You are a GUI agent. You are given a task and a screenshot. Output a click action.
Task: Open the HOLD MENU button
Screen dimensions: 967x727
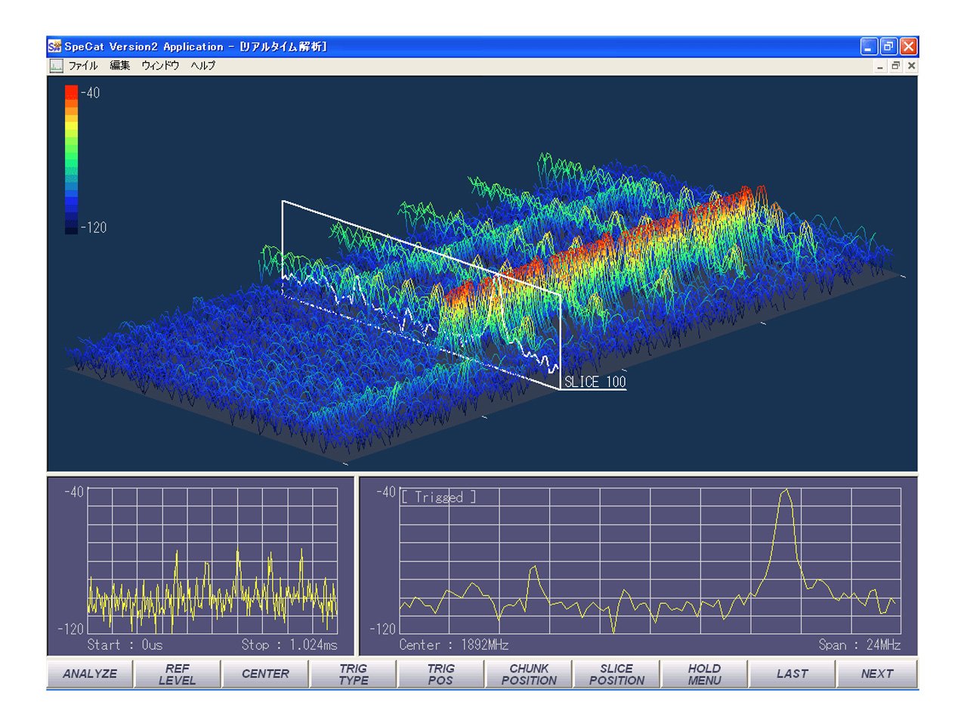[704, 674]
